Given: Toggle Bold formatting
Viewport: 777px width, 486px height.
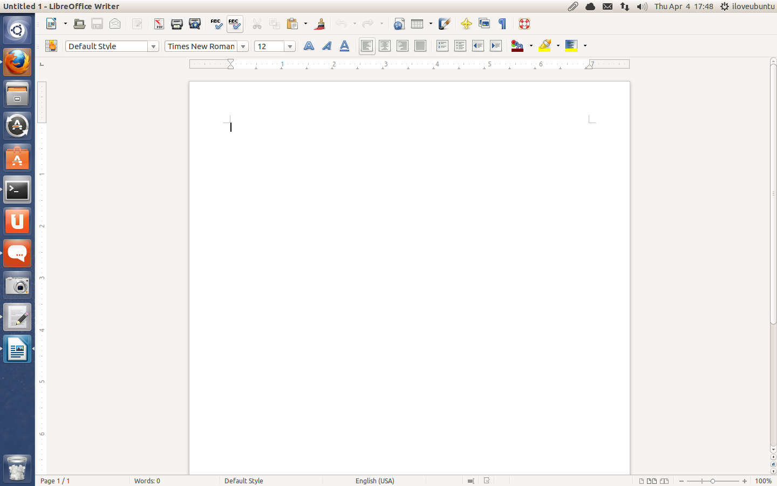Looking at the screenshot, I should 309,46.
